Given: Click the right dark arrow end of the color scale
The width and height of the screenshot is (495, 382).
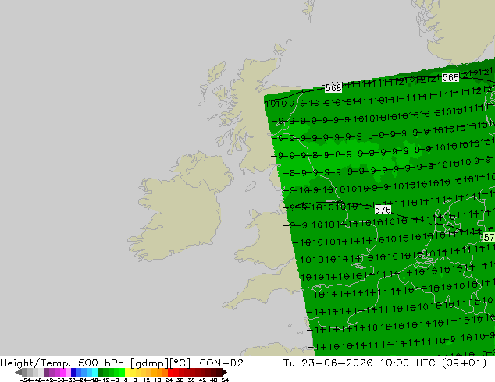Looking at the screenshot, I should click(x=225, y=372).
